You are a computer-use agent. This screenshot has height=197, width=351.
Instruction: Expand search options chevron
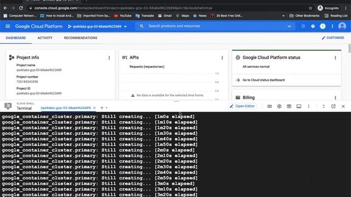[289, 26]
